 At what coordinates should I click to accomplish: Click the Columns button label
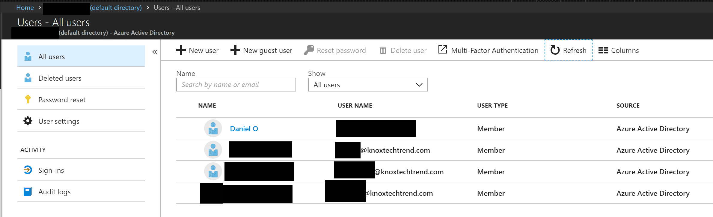625,51
